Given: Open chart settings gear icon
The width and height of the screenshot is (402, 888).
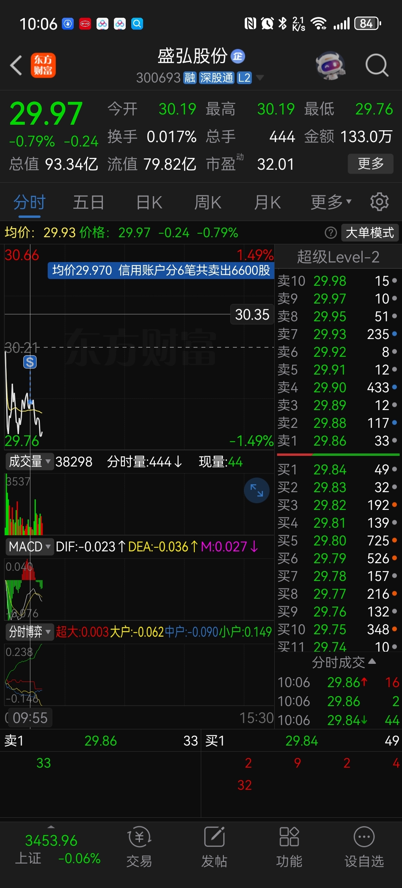Looking at the screenshot, I should [x=379, y=202].
